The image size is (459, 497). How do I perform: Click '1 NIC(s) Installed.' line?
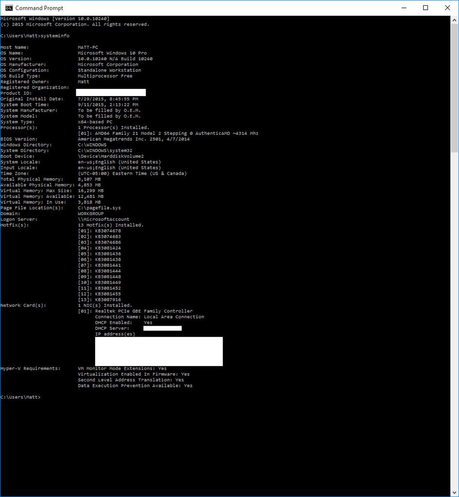105,305
